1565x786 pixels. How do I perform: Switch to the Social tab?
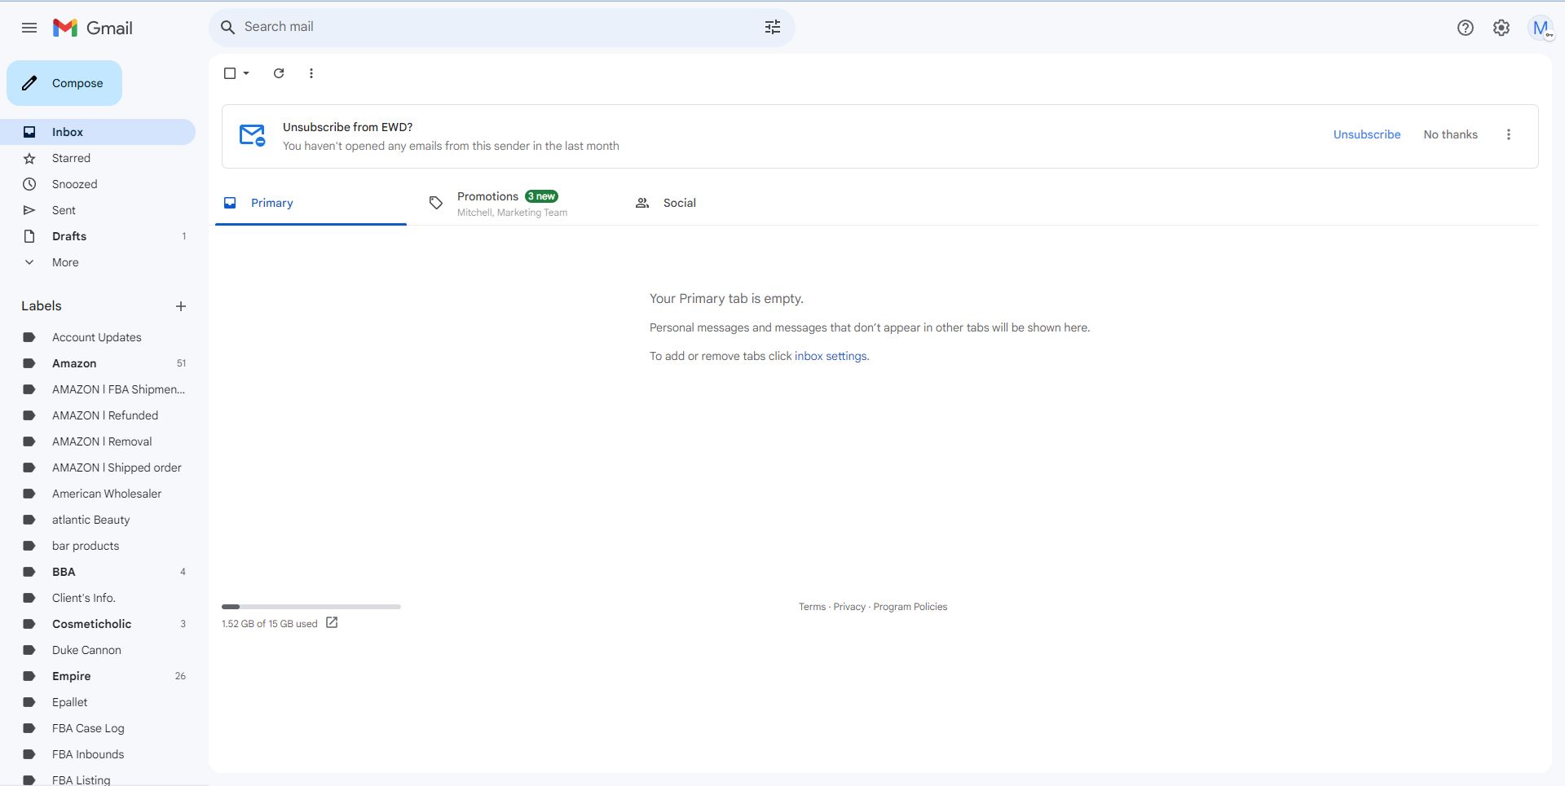(722, 203)
